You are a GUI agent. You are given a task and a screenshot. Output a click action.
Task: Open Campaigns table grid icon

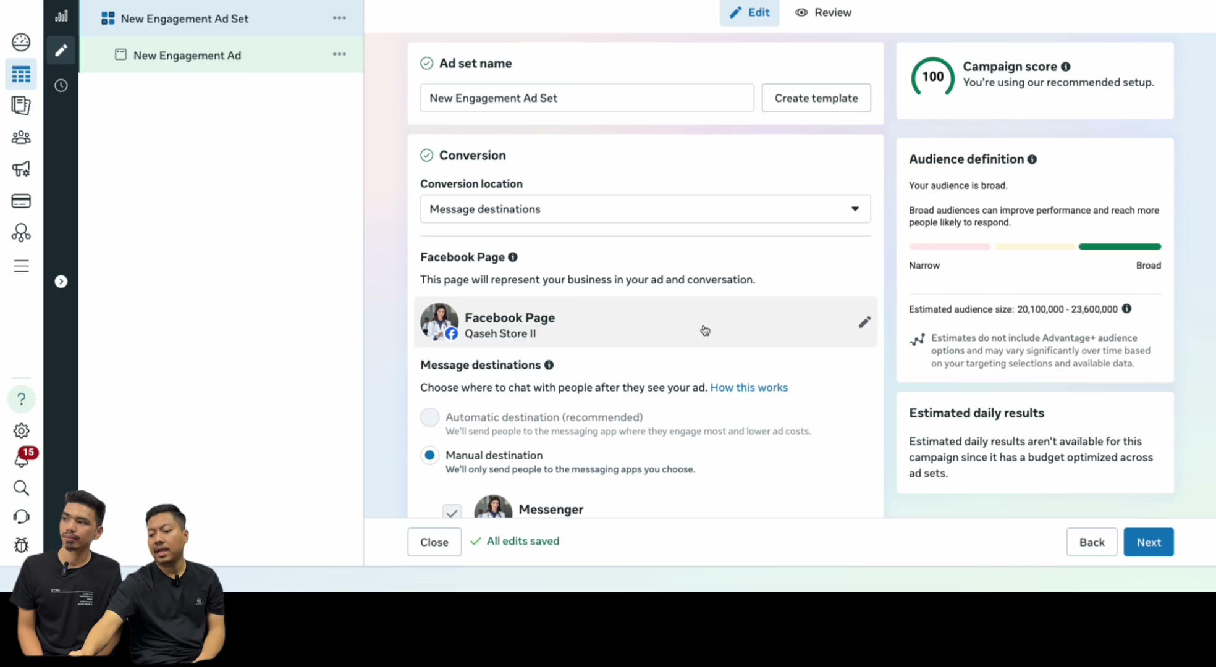[x=21, y=74]
